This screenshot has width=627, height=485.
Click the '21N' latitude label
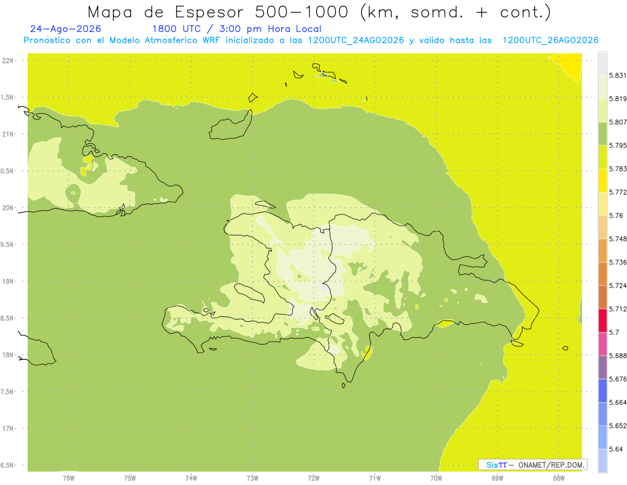(x=8, y=134)
